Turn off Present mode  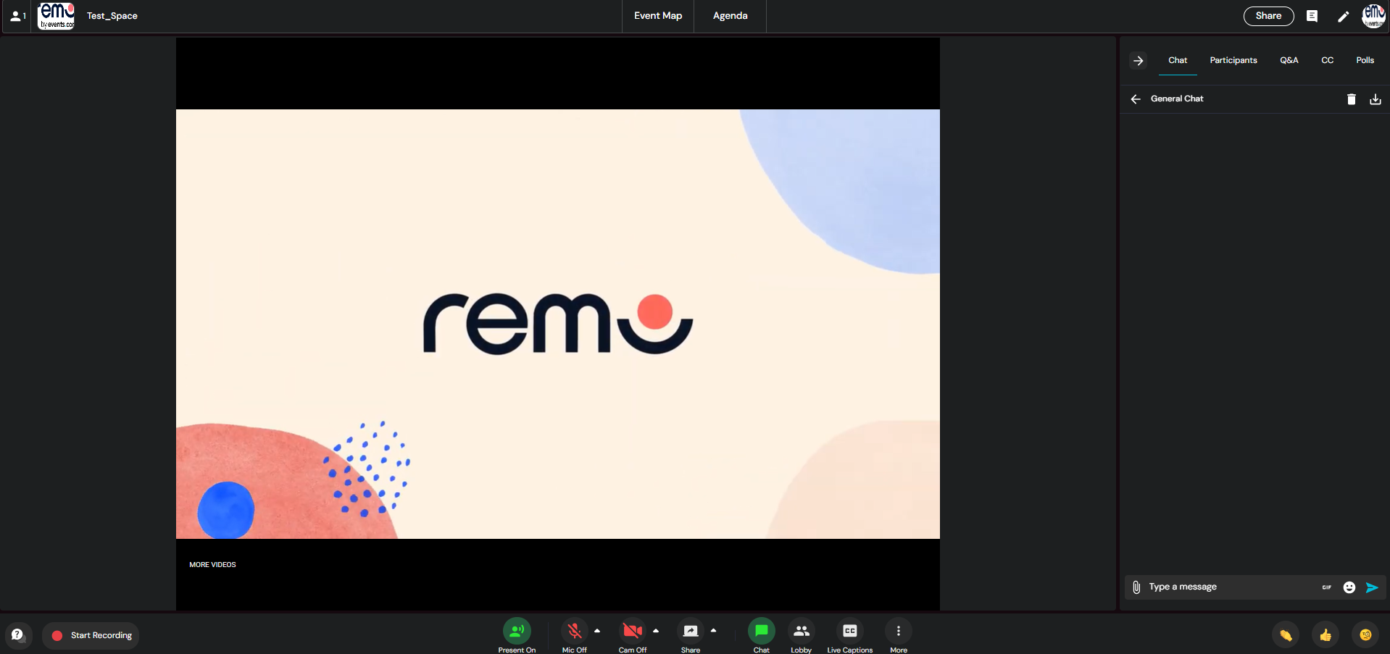click(517, 632)
